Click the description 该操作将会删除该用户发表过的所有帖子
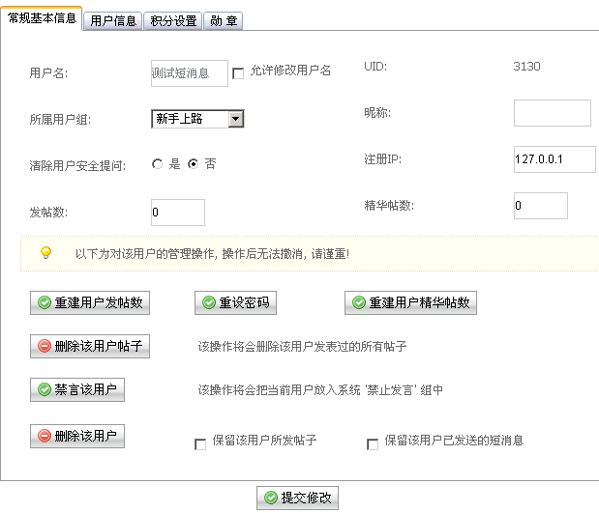The image size is (599, 513). pyautogui.click(x=302, y=346)
